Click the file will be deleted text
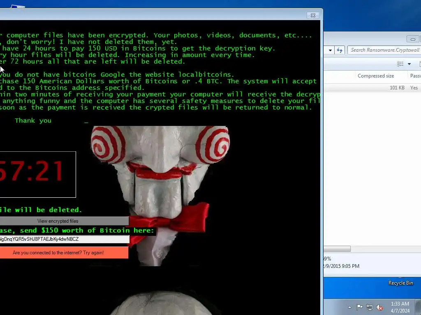 (41, 210)
